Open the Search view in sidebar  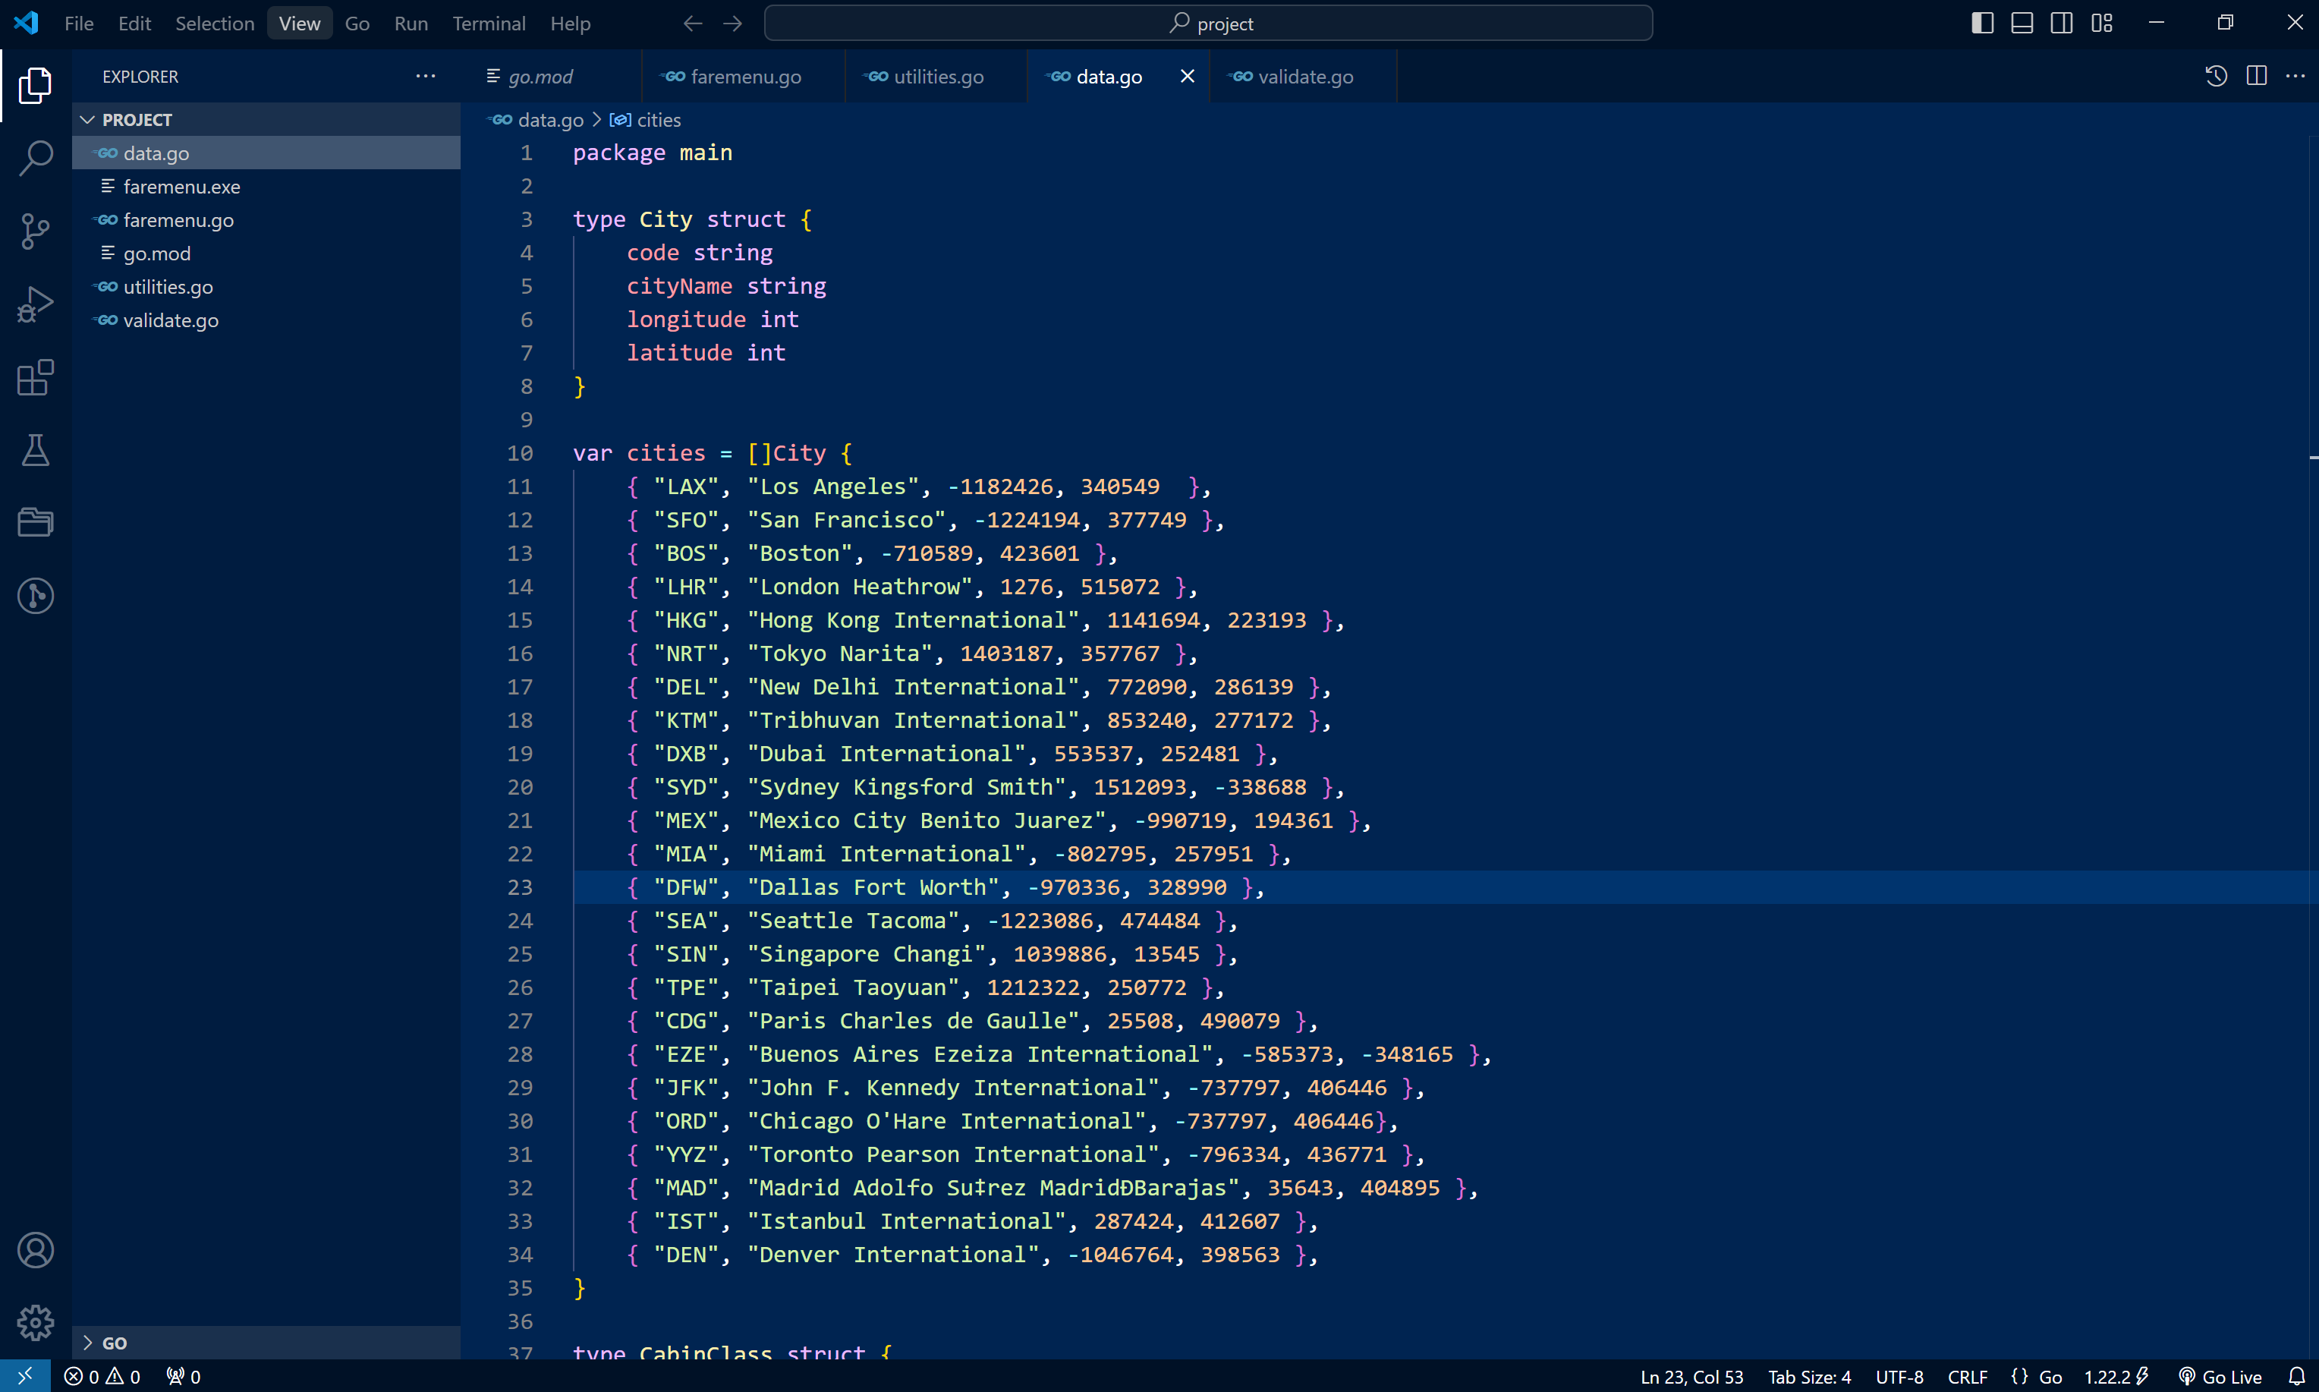(x=35, y=159)
